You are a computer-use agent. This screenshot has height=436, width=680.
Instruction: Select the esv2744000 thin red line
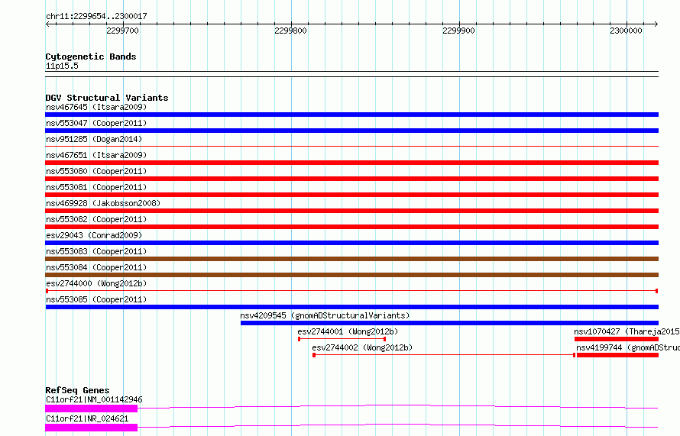351,291
